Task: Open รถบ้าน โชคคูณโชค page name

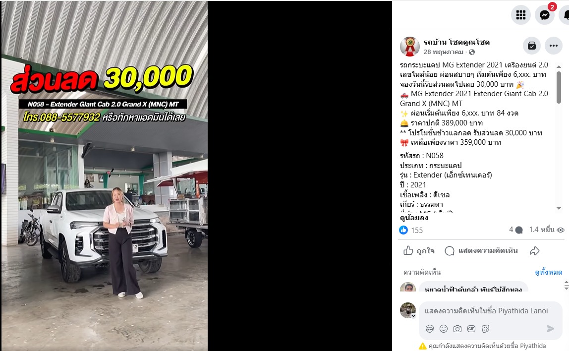Action: point(456,42)
